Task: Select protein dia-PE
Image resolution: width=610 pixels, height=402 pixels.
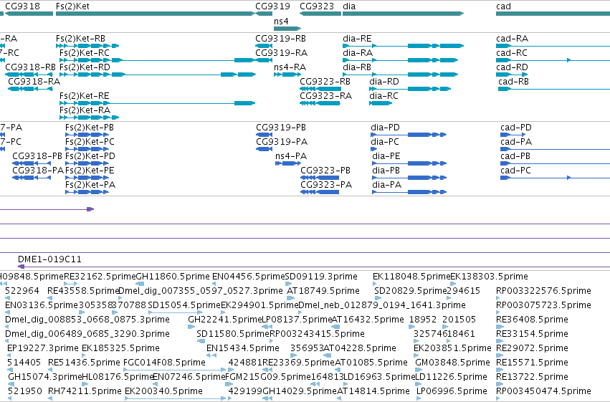Action: [x=386, y=156]
